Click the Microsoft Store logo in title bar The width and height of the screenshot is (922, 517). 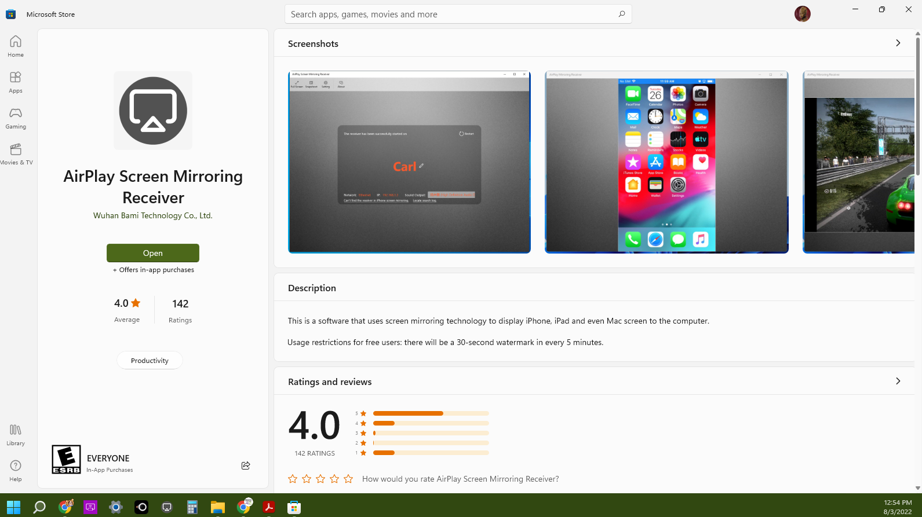[11, 14]
